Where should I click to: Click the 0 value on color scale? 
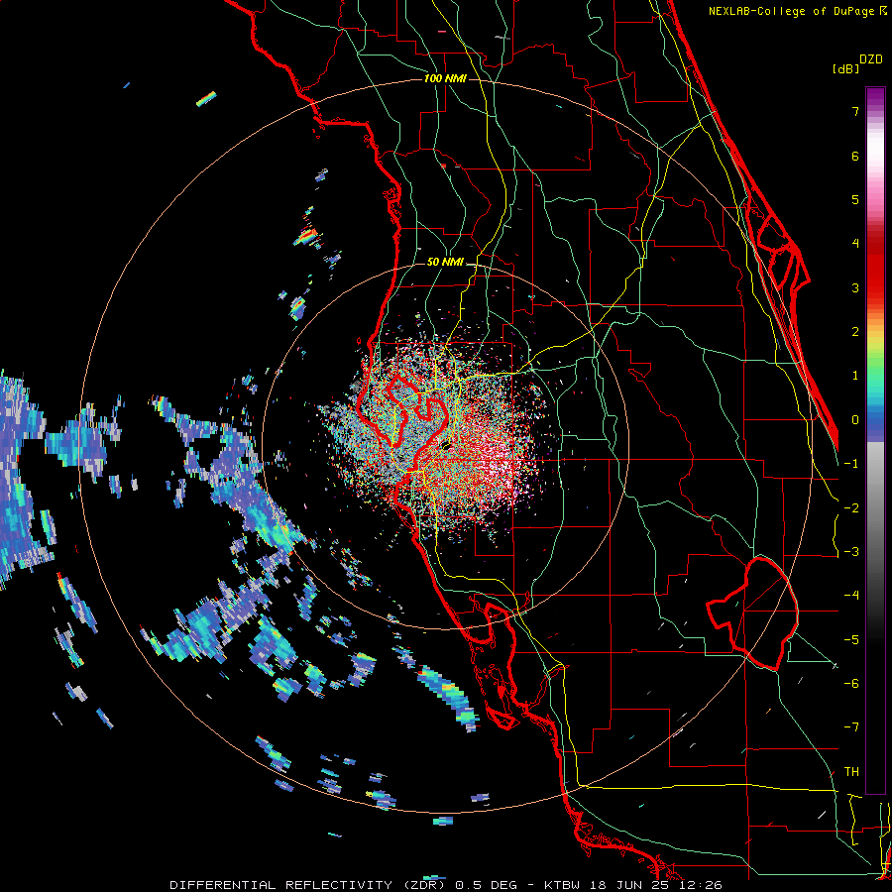(x=855, y=420)
